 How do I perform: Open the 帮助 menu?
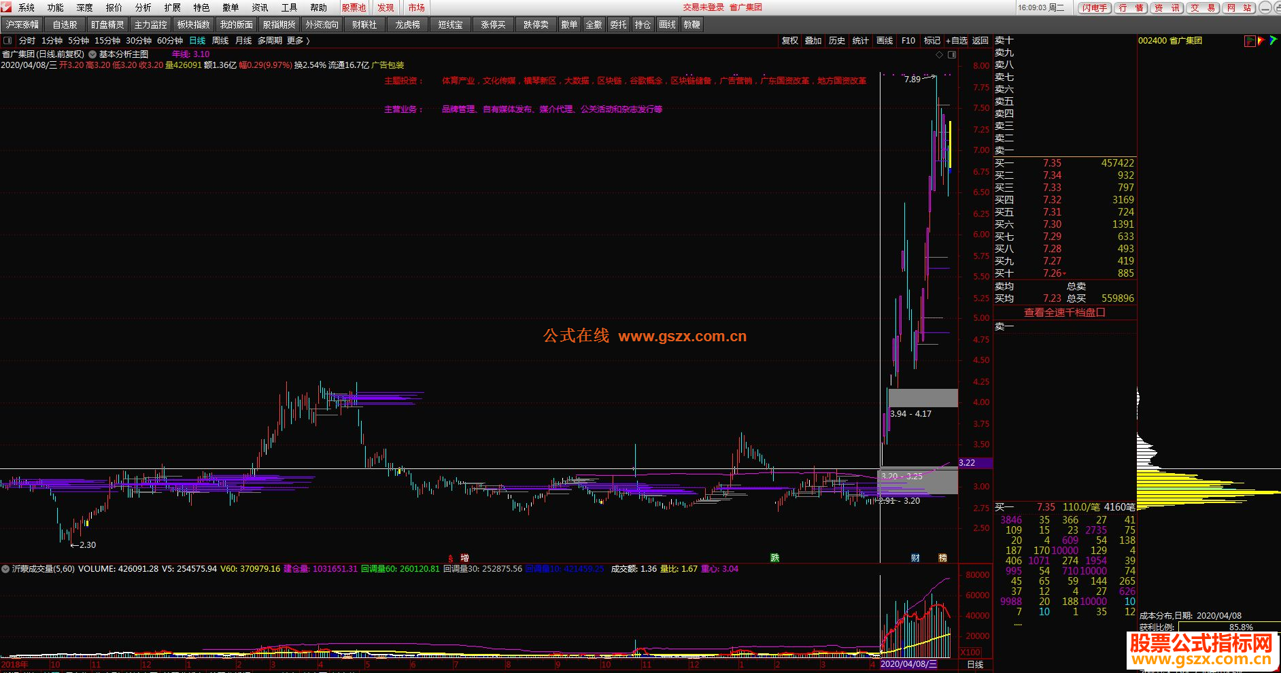pyautogui.click(x=319, y=7)
